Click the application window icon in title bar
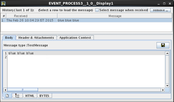 [3, 3]
